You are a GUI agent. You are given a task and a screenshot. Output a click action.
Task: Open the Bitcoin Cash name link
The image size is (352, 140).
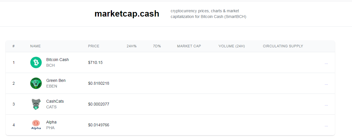[x=57, y=60]
